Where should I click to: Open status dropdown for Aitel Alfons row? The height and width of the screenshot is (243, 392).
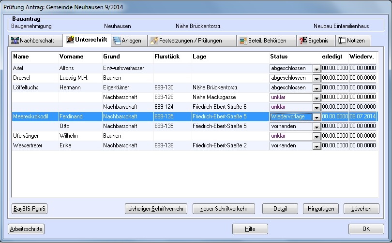point(317,69)
